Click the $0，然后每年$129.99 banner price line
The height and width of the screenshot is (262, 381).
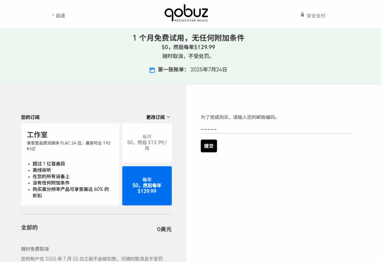coord(188,47)
